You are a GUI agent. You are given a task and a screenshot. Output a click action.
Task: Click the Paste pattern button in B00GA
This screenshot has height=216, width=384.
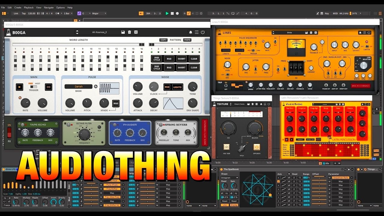[187, 40]
